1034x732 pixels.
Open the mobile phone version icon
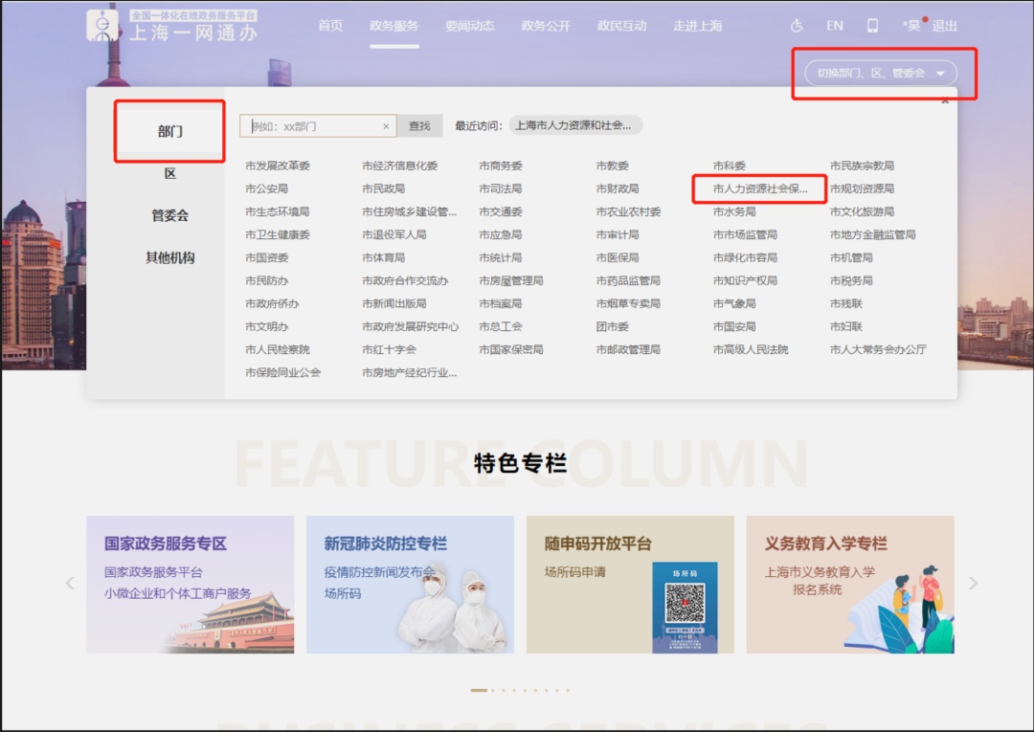(x=872, y=26)
